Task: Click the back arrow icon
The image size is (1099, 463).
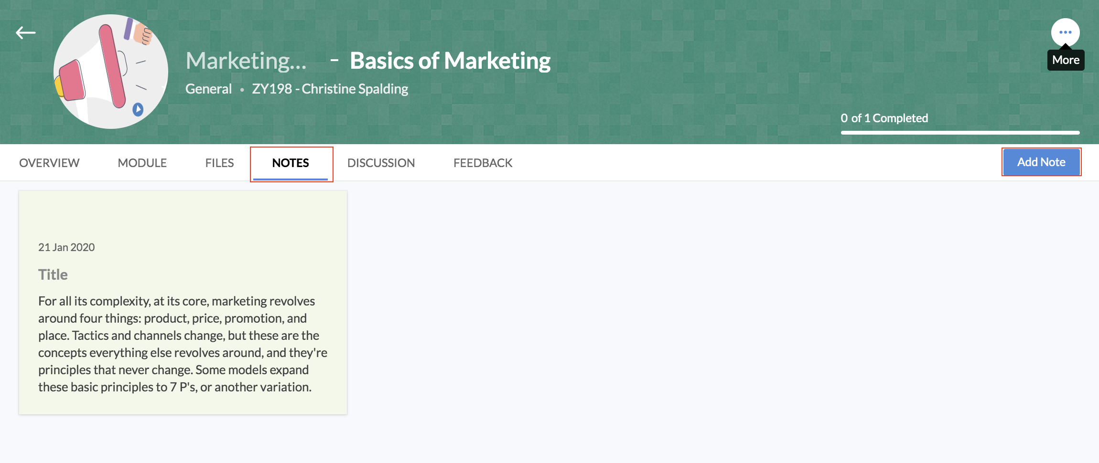Action: [x=26, y=32]
